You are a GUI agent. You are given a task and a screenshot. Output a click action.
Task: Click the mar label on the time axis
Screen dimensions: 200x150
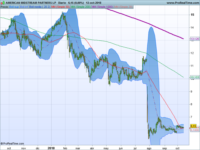[78, 148]
